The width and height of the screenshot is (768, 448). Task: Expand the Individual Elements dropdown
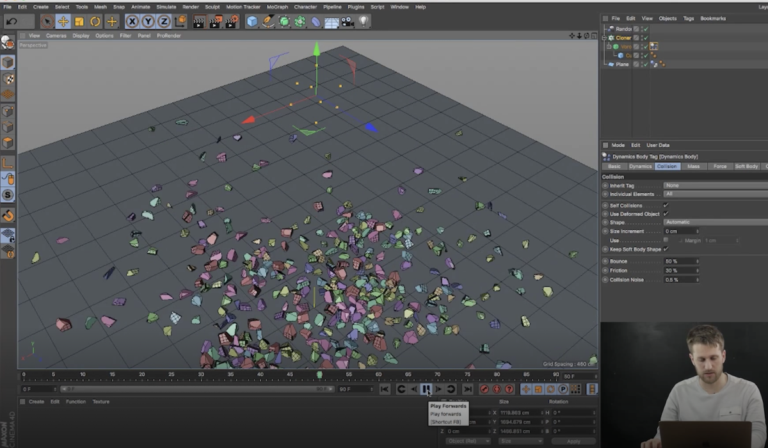click(715, 194)
